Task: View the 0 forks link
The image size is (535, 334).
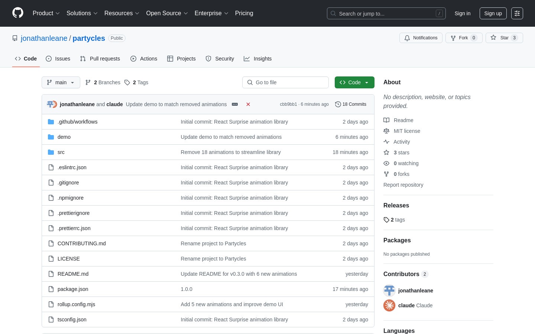Action: pyautogui.click(x=396, y=174)
